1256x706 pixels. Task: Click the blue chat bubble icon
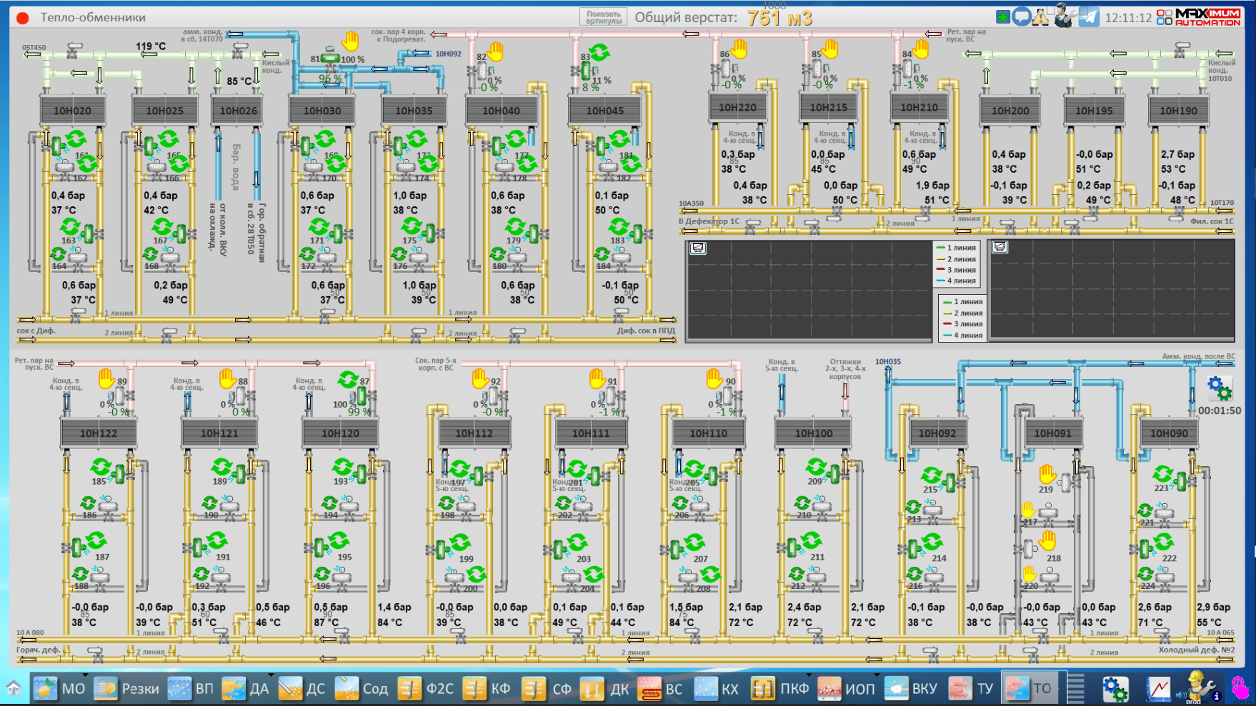point(1022,17)
